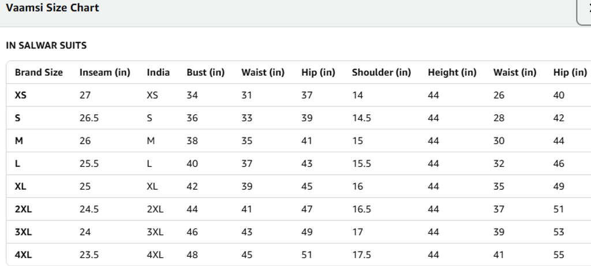Click the bold 3XL brand size row label
The width and height of the screenshot is (591, 266).
point(23,232)
